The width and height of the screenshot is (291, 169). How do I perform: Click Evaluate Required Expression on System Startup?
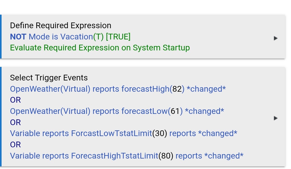click(x=100, y=48)
